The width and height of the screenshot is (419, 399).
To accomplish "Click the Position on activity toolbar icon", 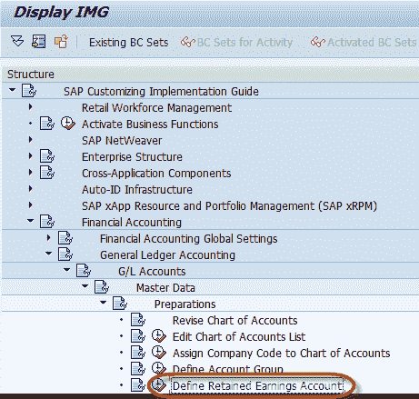I will 39,41.
